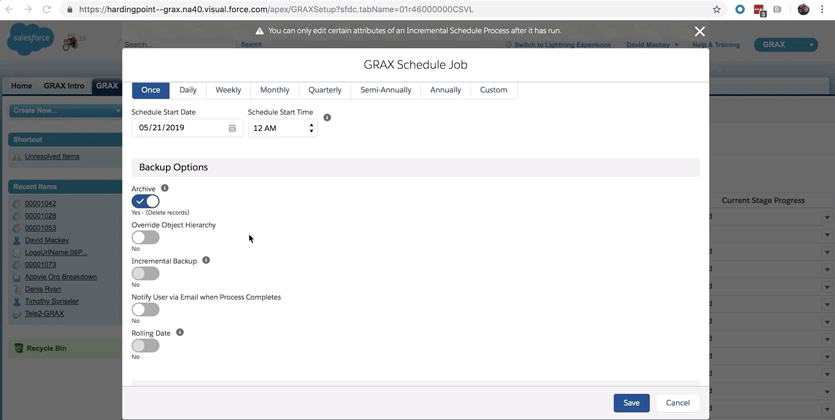This screenshot has width=835, height=420.
Task: Click the Incremental Backup info icon
Action: pos(206,260)
